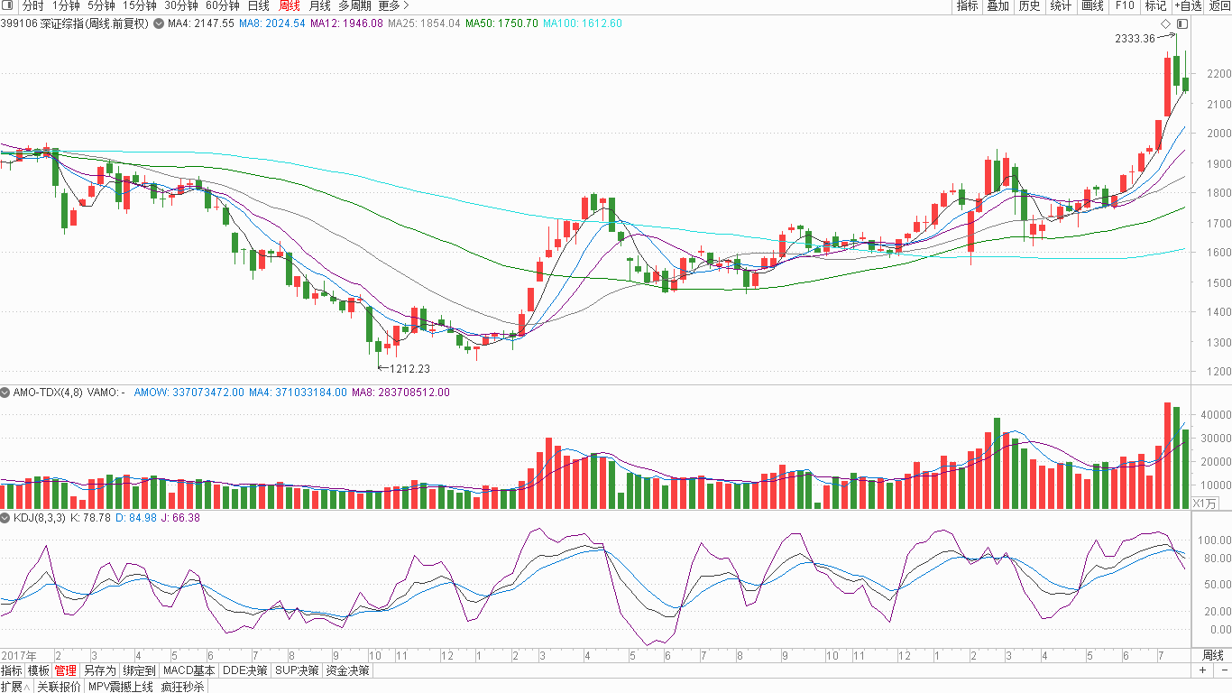Add to watchlist with +自选
This screenshot has width=1232, height=693.
[1188, 5]
